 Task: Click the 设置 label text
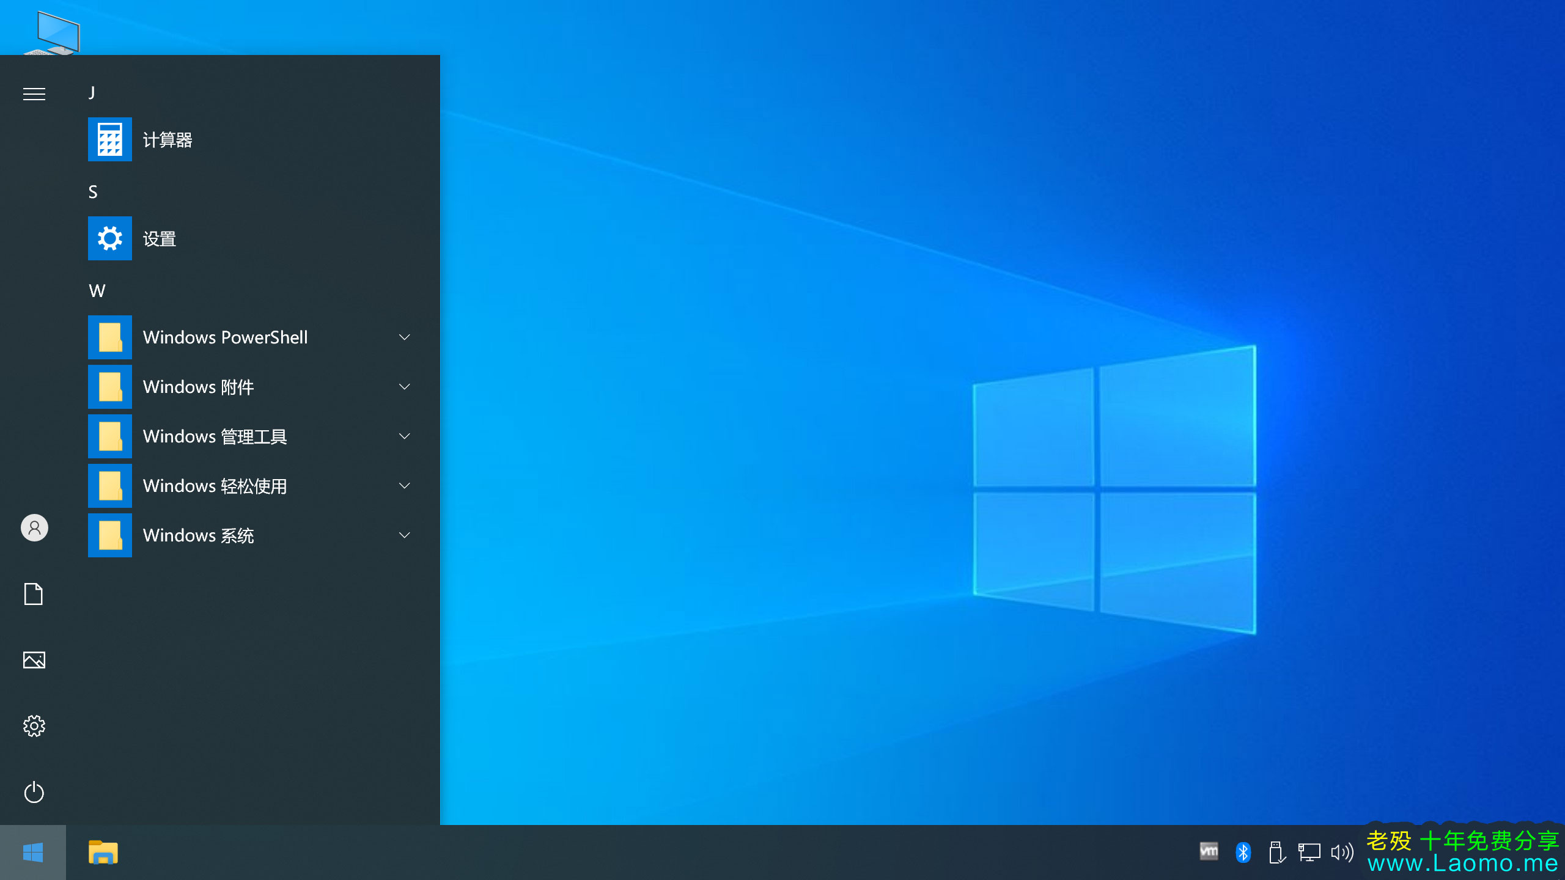click(160, 239)
